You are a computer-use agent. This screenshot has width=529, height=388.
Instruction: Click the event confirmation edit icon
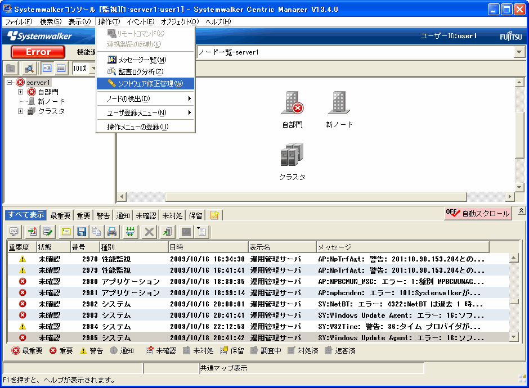[47, 231]
